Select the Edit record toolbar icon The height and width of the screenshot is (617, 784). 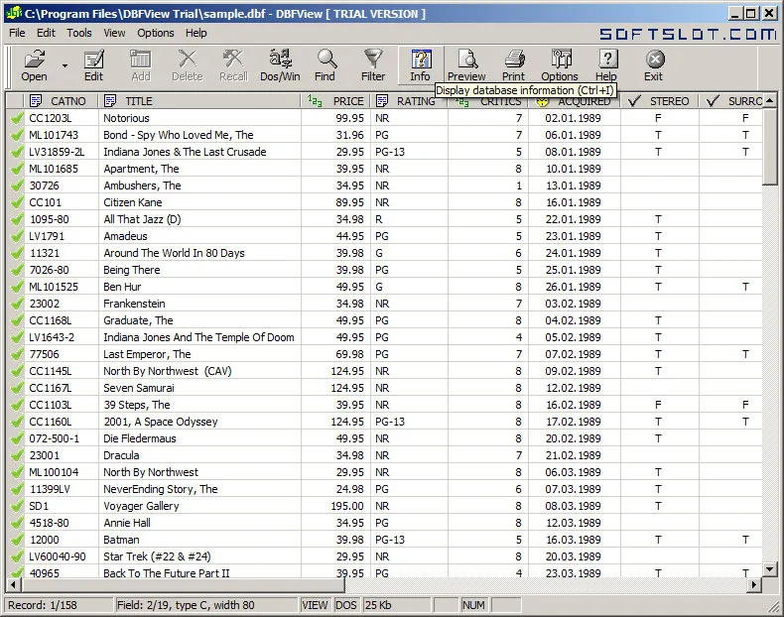coord(93,64)
